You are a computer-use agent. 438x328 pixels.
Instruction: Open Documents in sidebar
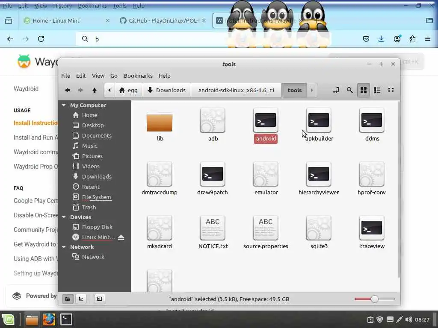click(x=97, y=135)
